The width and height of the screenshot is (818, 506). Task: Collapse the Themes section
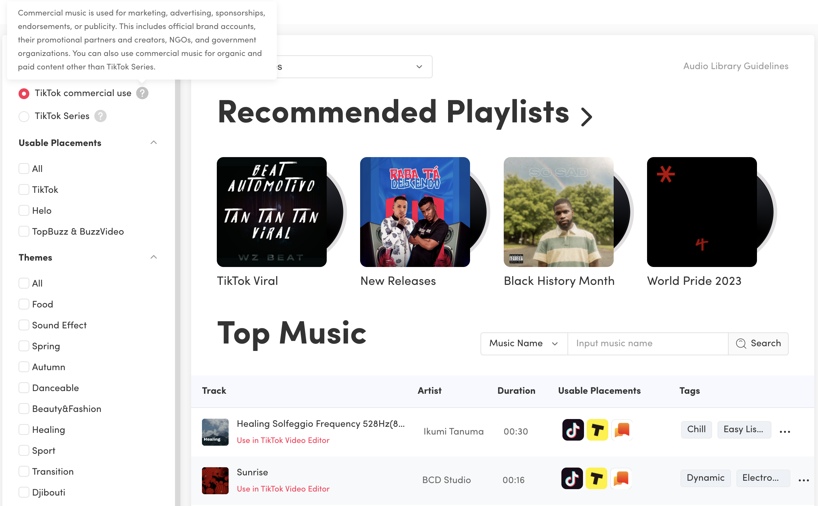(153, 257)
